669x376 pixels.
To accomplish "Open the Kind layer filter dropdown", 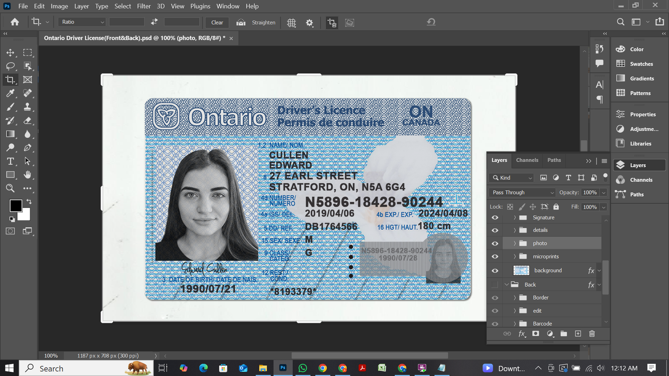I will 512,178.
